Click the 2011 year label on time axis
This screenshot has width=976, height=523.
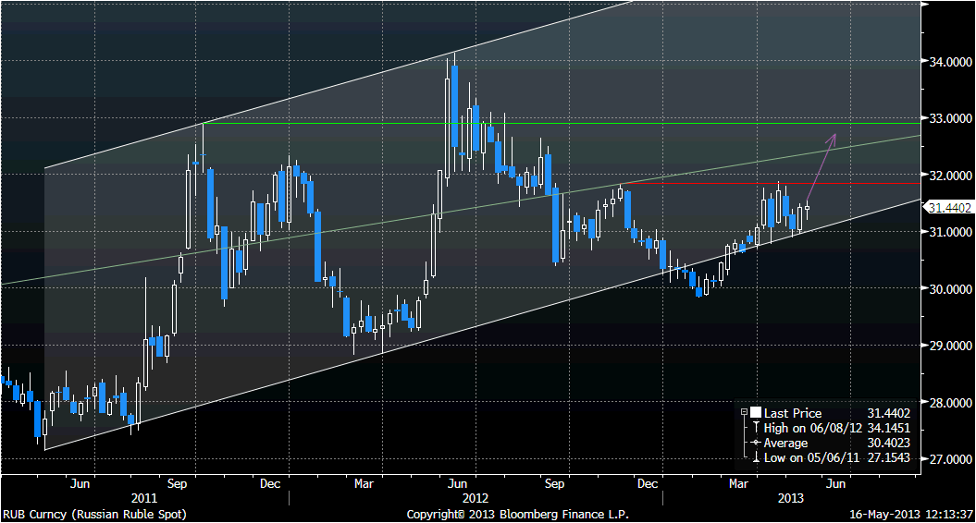(143, 498)
